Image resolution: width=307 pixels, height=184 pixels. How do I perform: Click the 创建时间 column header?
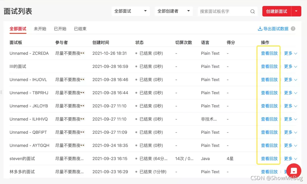pos(101,42)
